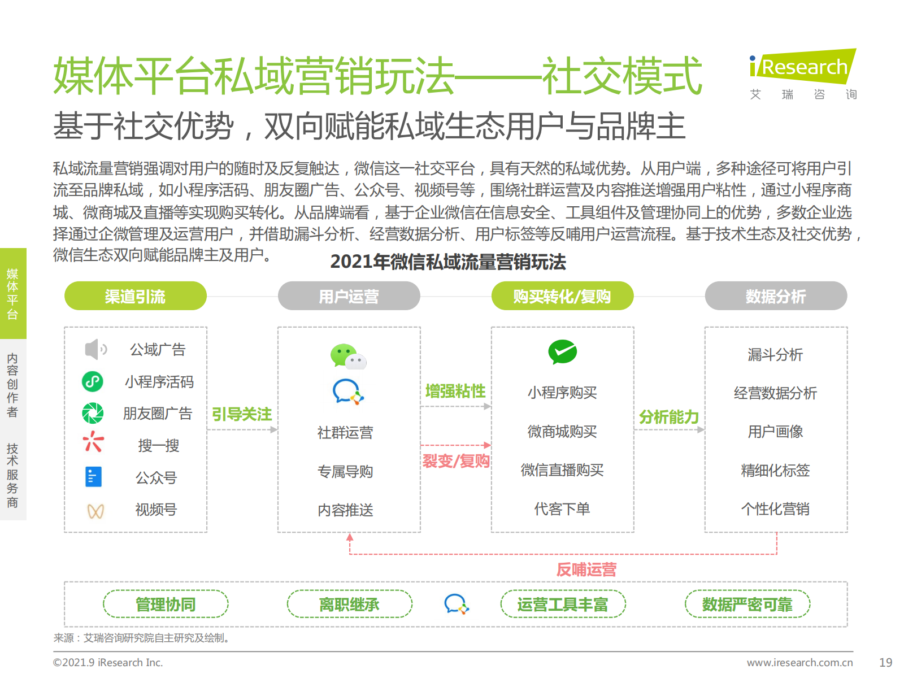The width and height of the screenshot is (904, 678).
Task: Click the speaker icon beside 公域广告
Action: 95,350
